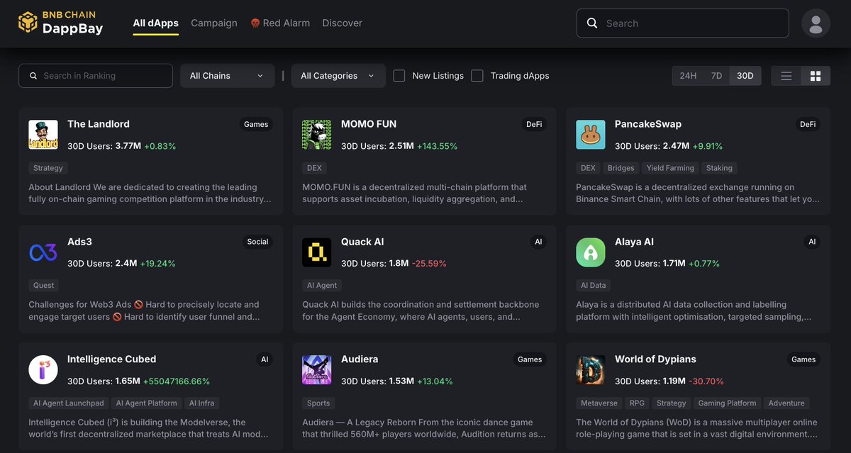Enable the New Listings checkbox
Image resolution: width=851 pixels, height=453 pixels.
399,75
